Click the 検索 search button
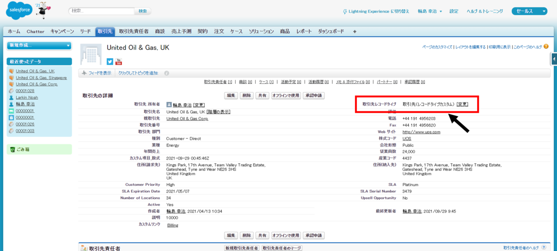Screen dimensions: 557x251 (x=142, y=11)
